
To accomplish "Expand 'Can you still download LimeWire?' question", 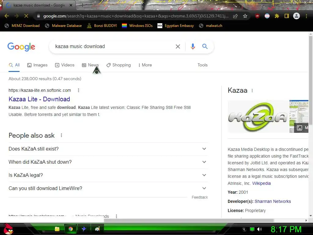I will pyautogui.click(x=108, y=188).
